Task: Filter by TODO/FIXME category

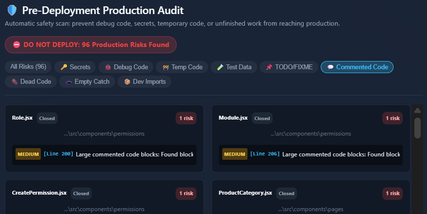Action: (x=289, y=67)
